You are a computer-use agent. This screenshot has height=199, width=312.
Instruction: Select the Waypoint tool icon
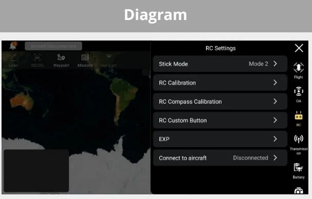click(x=61, y=57)
